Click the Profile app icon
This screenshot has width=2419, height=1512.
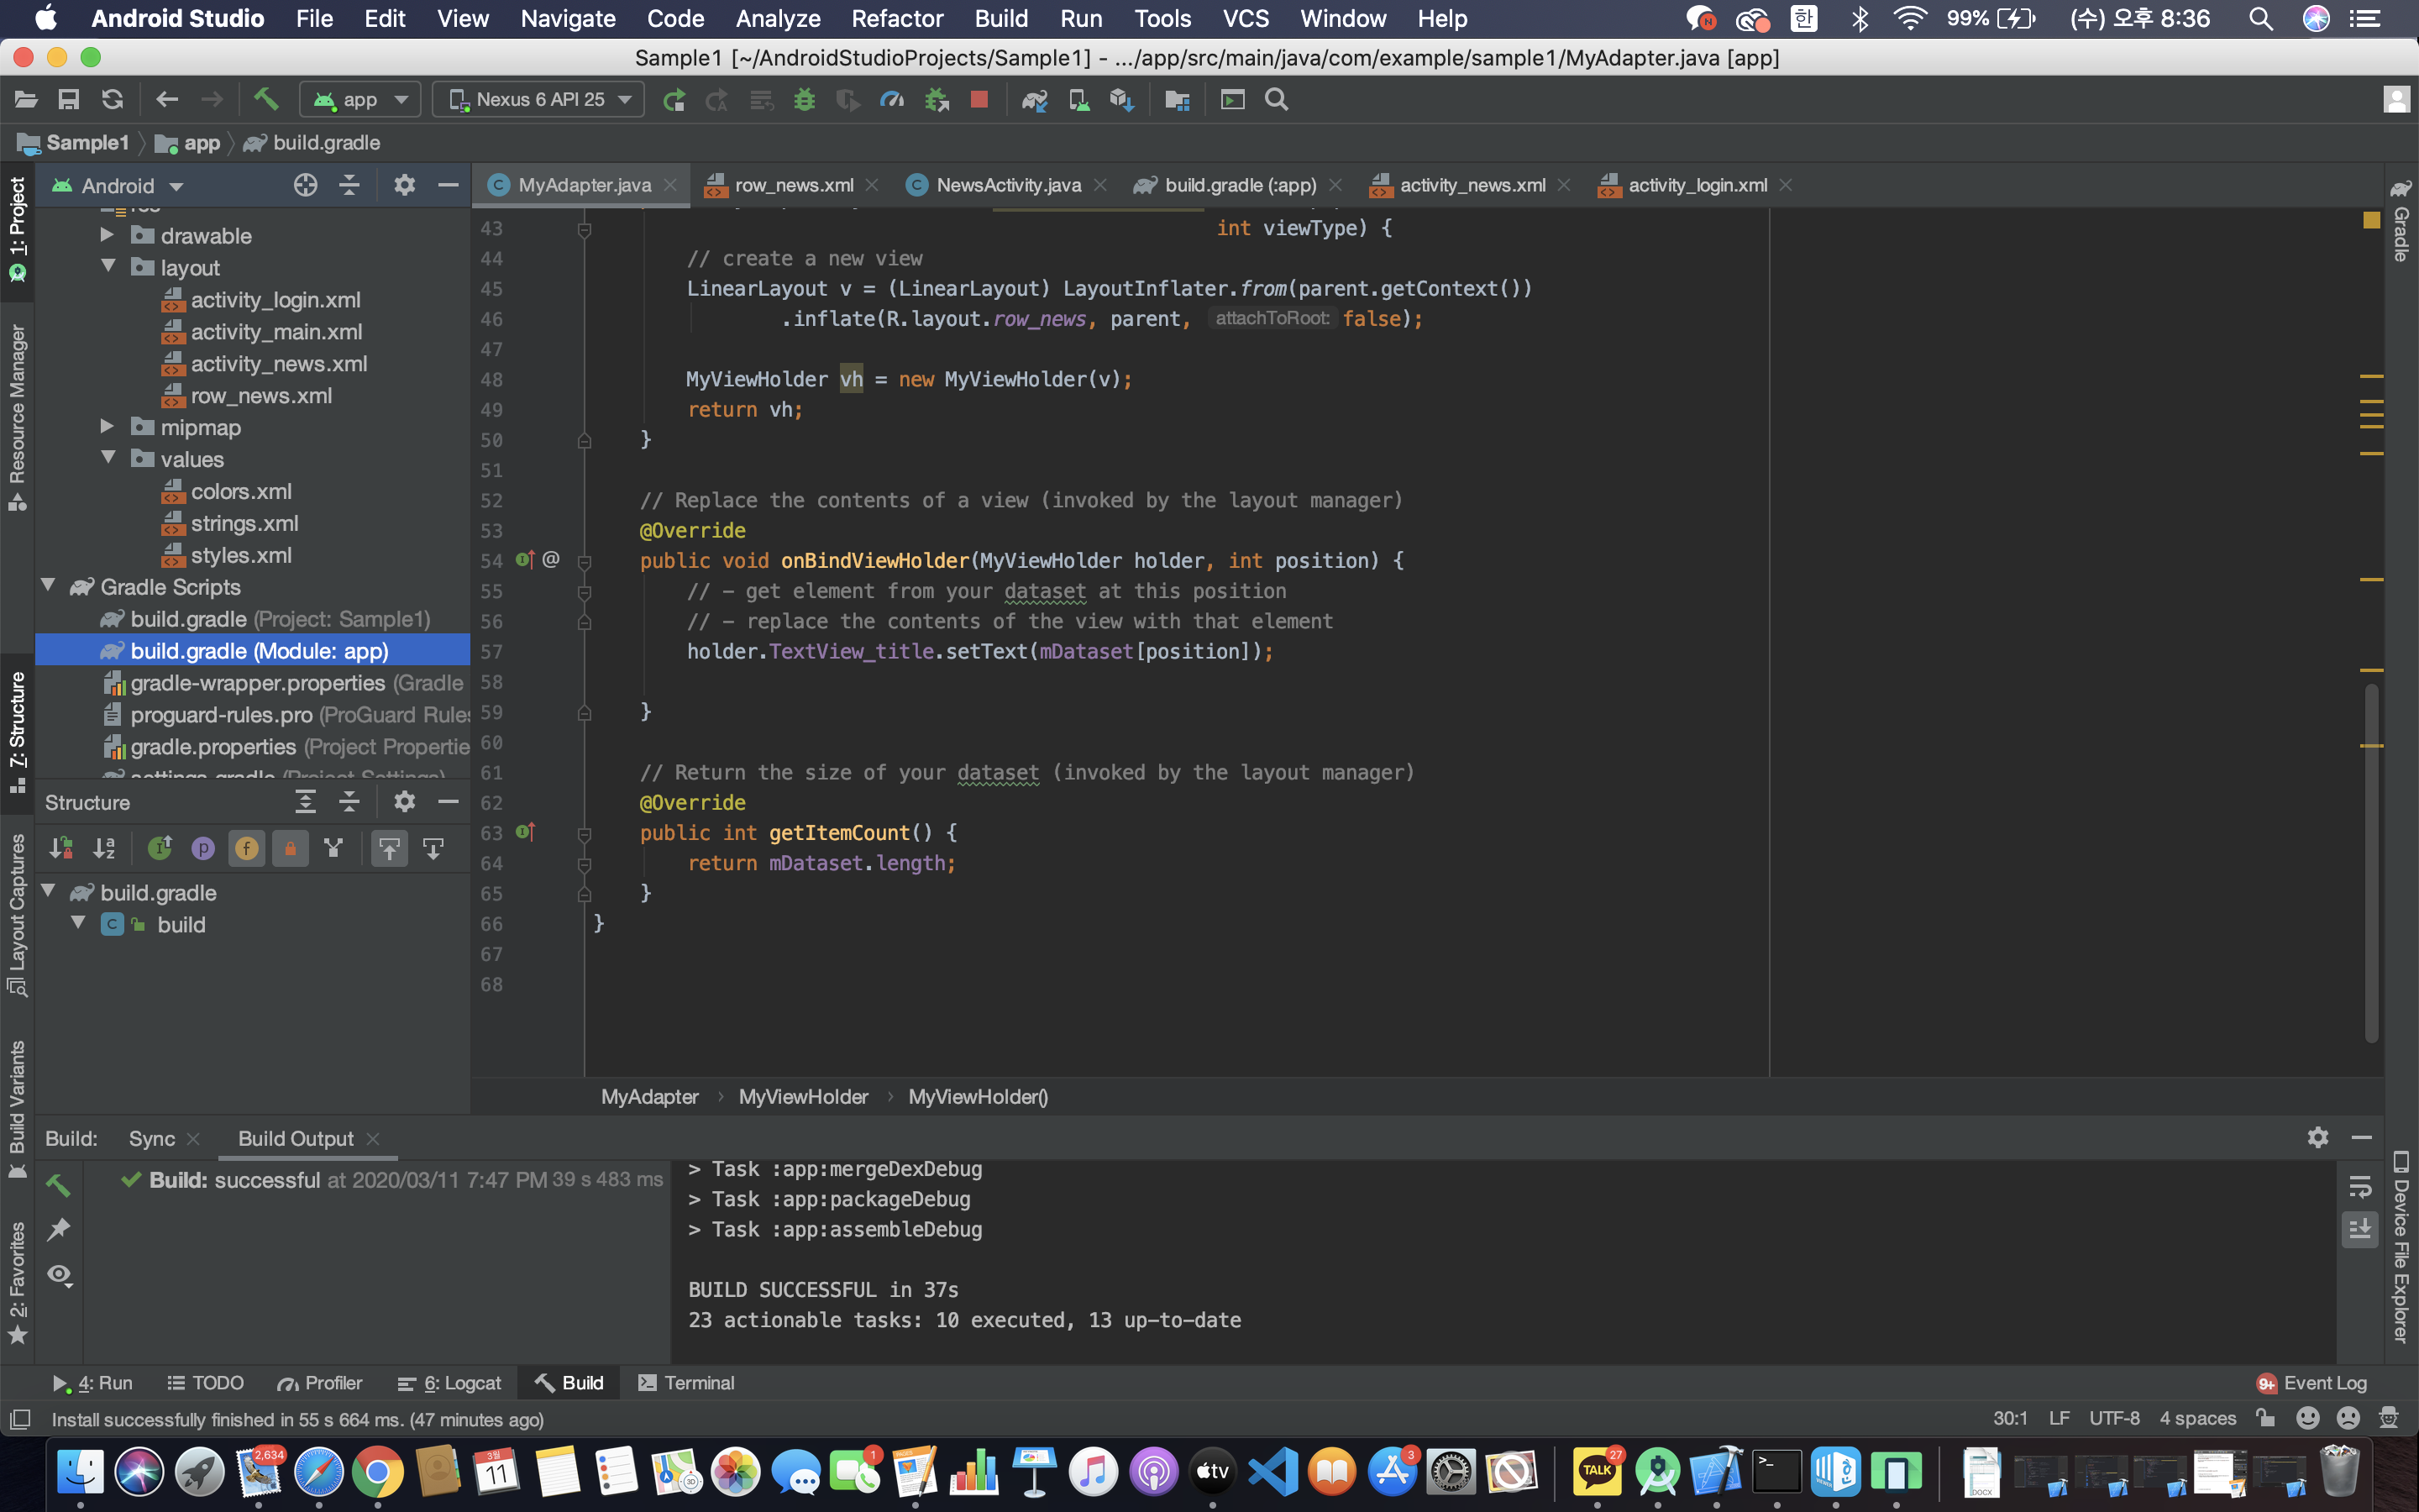(x=890, y=99)
